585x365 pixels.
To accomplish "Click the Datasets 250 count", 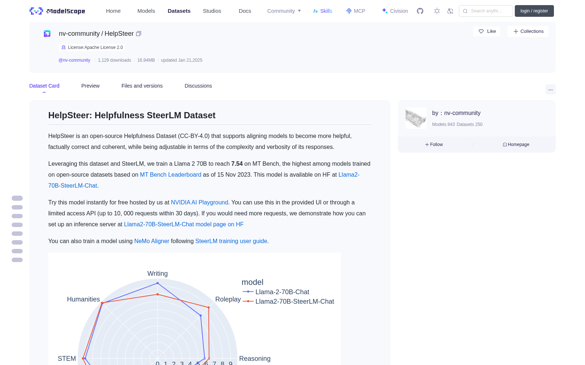I will [x=469, y=124].
